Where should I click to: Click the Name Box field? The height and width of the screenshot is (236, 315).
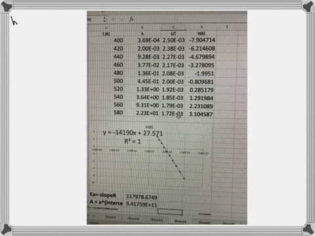(x=94, y=20)
